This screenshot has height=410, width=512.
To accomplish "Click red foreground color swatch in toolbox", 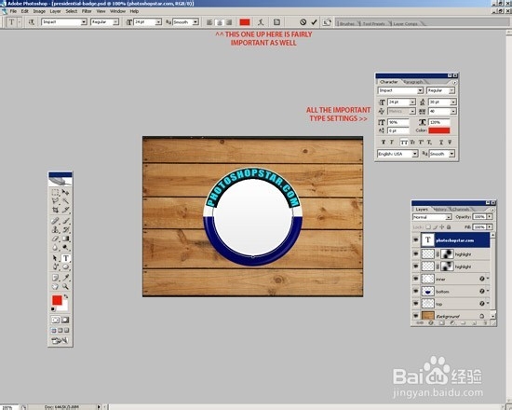I will 57,300.
